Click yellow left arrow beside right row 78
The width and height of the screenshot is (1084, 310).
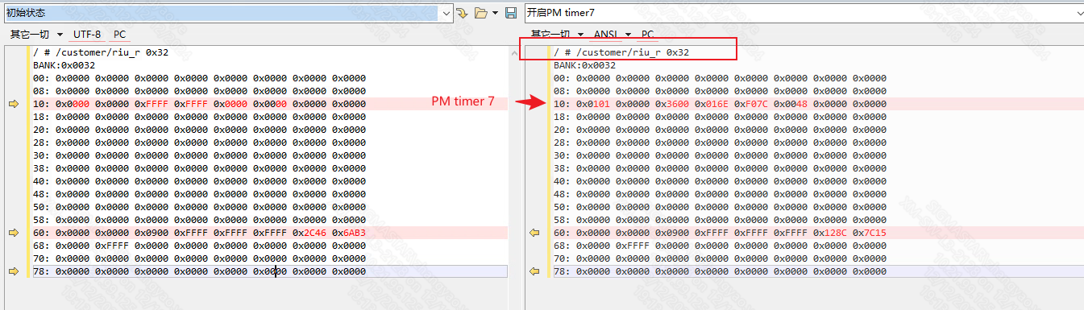534,271
